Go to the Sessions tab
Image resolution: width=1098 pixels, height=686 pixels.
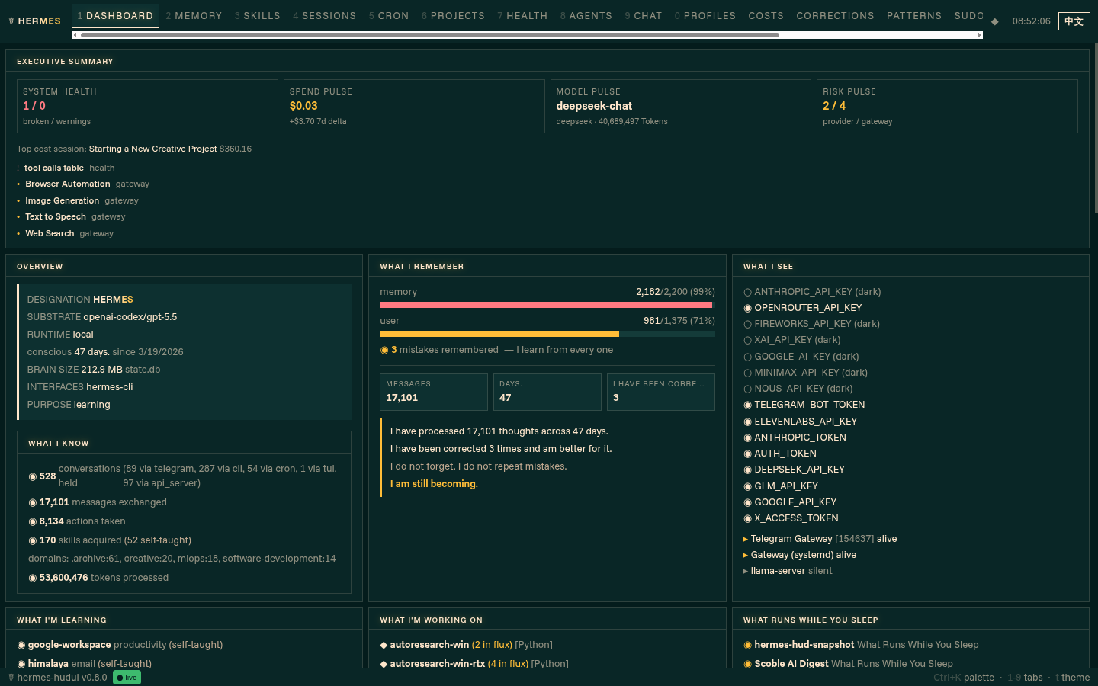(324, 15)
